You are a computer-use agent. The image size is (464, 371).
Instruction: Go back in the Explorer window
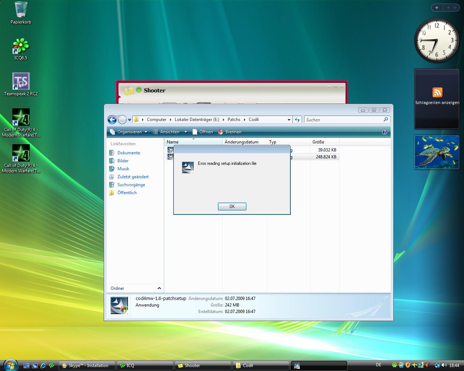pyautogui.click(x=112, y=120)
